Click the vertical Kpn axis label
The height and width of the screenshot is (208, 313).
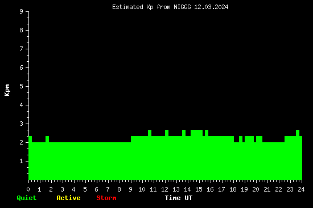tap(7, 90)
